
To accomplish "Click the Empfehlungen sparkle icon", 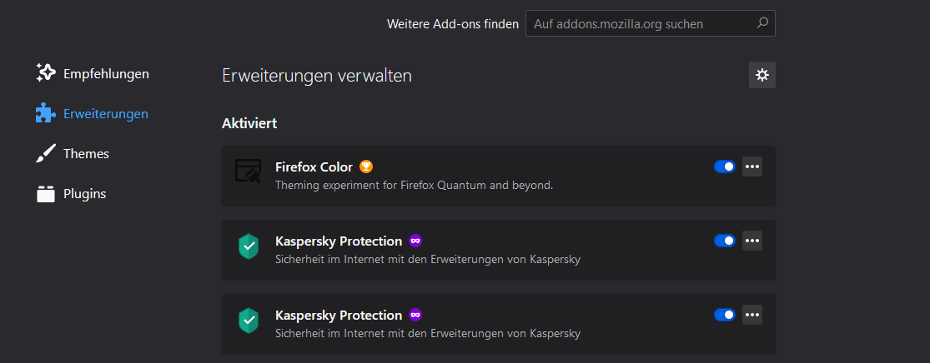I will click(x=46, y=73).
